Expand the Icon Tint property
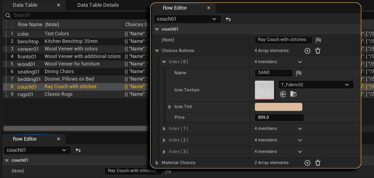374x178 pixels. point(170,107)
